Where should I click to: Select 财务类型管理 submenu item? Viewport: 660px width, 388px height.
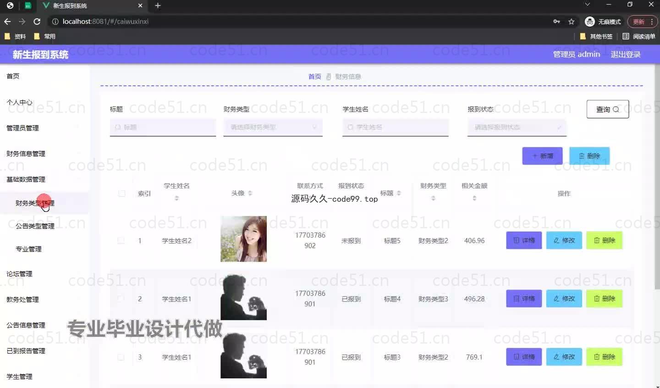click(x=44, y=203)
